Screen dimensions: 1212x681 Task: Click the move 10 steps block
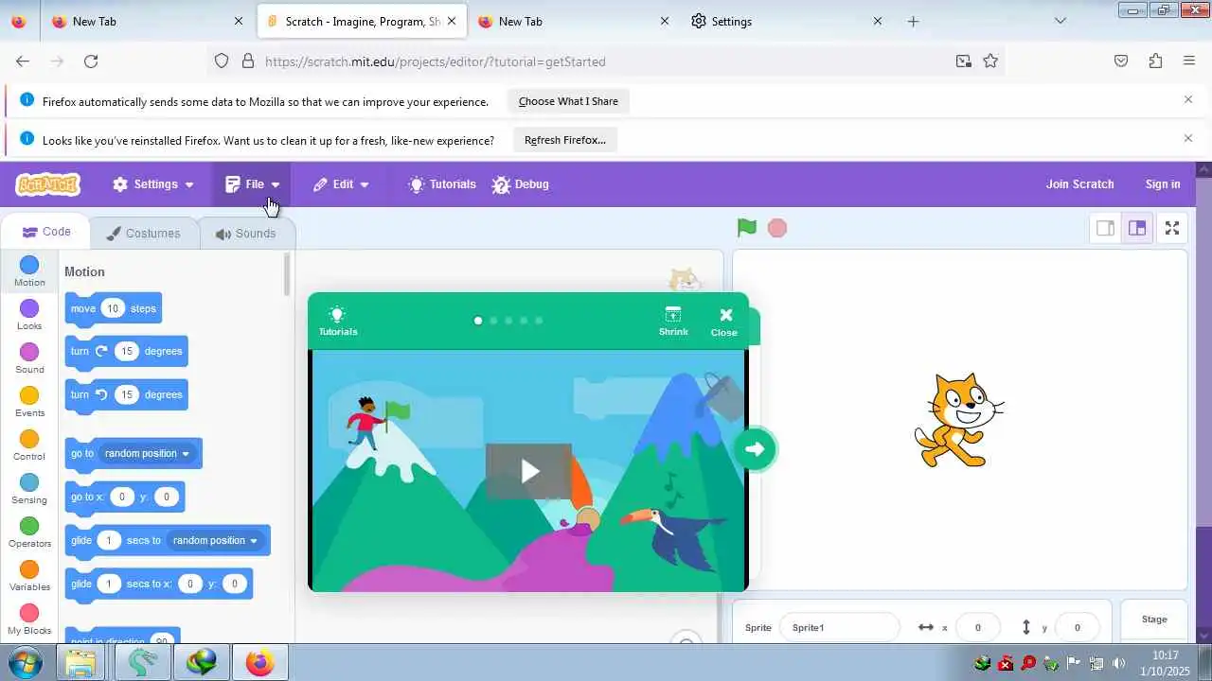point(114,309)
